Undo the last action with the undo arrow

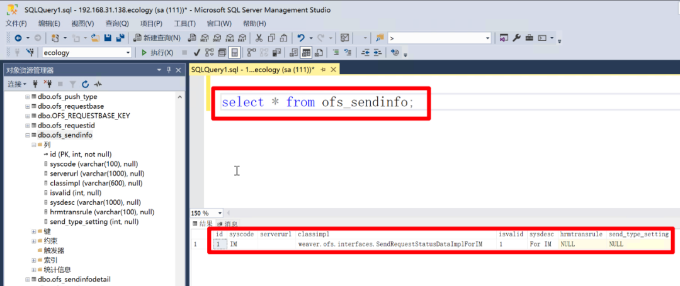[301, 38]
